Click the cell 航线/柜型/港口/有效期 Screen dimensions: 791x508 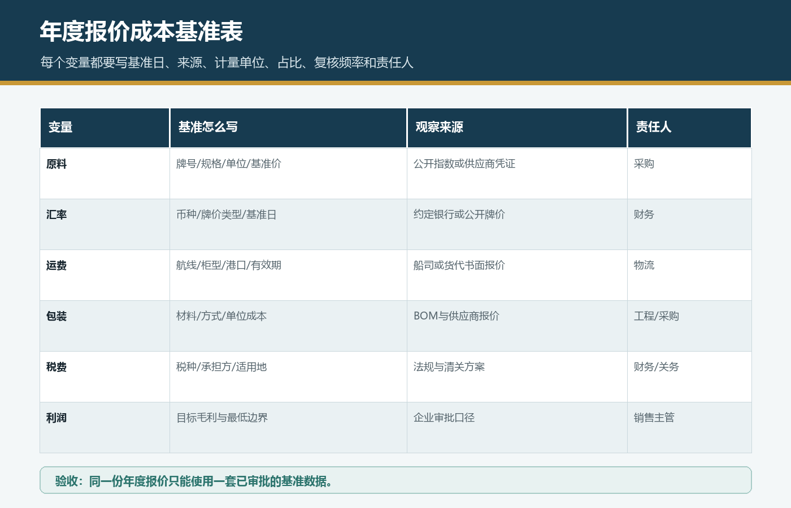click(x=288, y=275)
